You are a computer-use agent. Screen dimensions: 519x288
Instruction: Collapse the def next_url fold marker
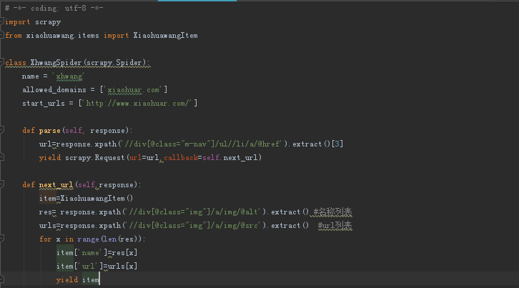coord(1,184)
